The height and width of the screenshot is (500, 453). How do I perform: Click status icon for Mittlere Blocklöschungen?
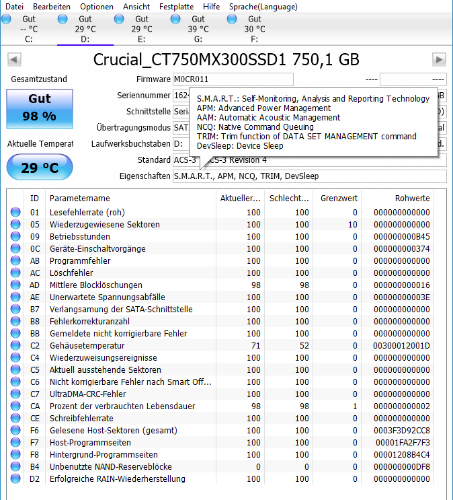pos(15,285)
